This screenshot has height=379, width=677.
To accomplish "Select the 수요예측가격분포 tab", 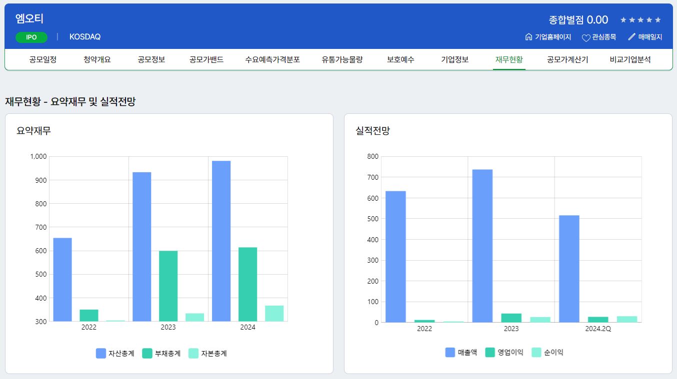I will pyautogui.click(x=272, y=60).
